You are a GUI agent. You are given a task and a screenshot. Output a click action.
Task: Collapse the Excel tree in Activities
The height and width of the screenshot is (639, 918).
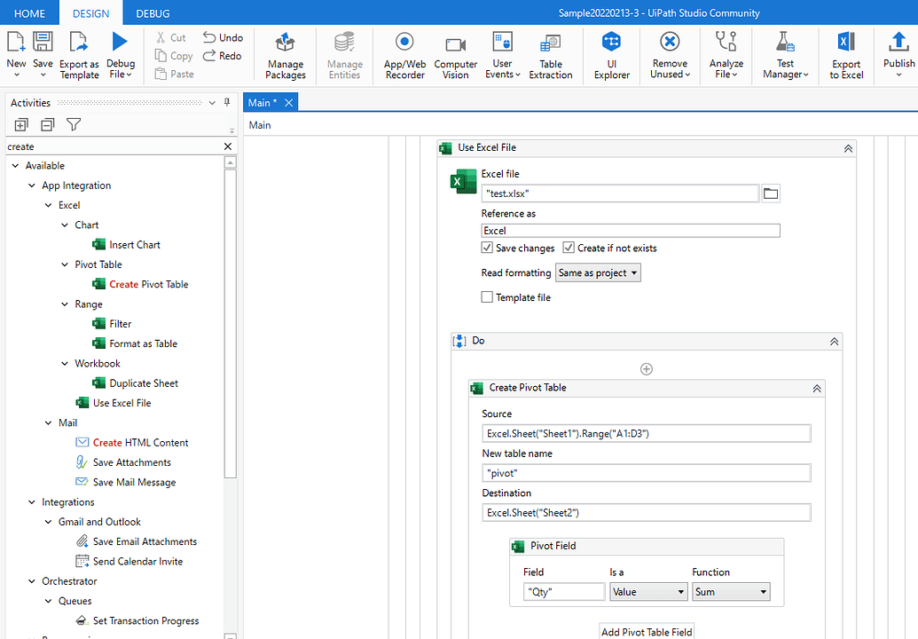point(49,204)
